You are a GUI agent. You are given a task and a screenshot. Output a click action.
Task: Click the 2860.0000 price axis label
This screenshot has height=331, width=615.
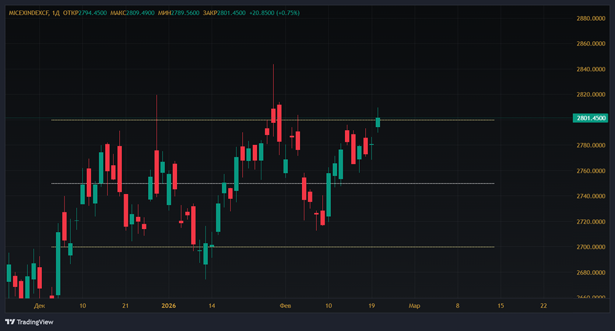590,44
